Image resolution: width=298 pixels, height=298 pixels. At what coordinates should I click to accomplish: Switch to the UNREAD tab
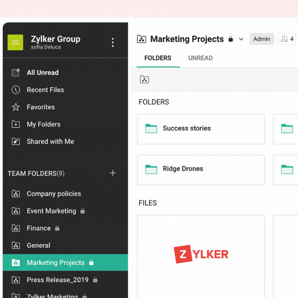tap(200, 58)
